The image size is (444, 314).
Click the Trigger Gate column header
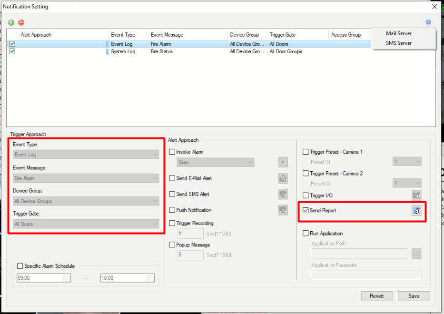pos(297,35)
